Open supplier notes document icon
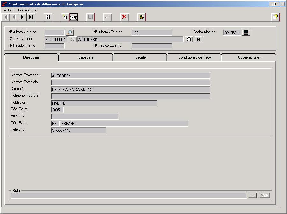The height and width of the screenshot is (214, 287). click(189, 39)
